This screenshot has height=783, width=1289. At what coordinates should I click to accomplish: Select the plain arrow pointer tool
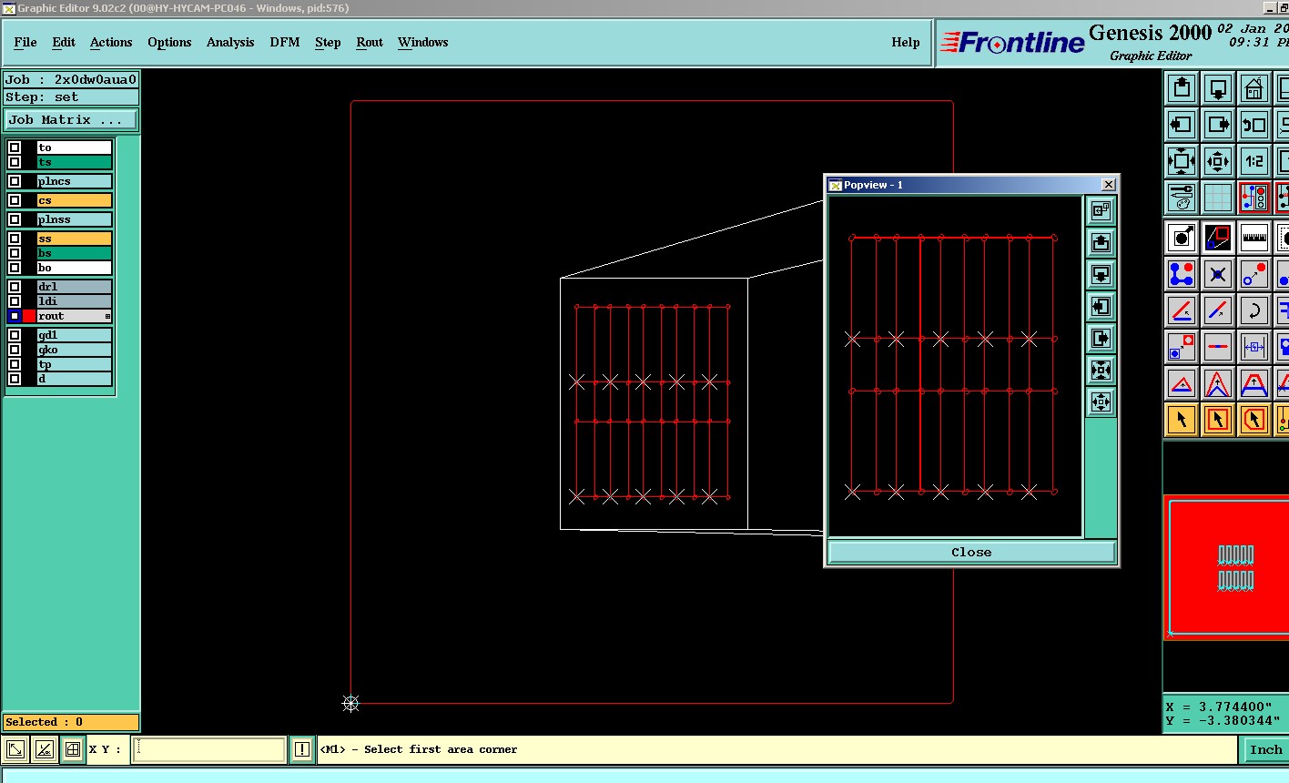(1182, 420)
